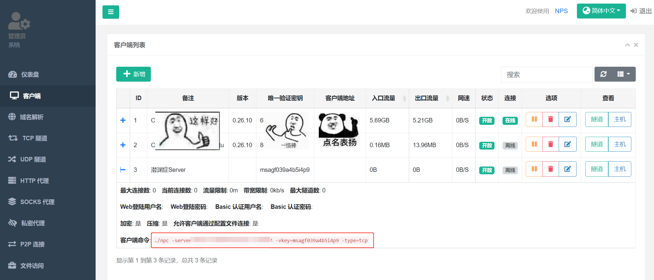The width and height of the screenshot is (654, 280).
Task: Click the hamburger menu toggle button
Action: [111, 12]
